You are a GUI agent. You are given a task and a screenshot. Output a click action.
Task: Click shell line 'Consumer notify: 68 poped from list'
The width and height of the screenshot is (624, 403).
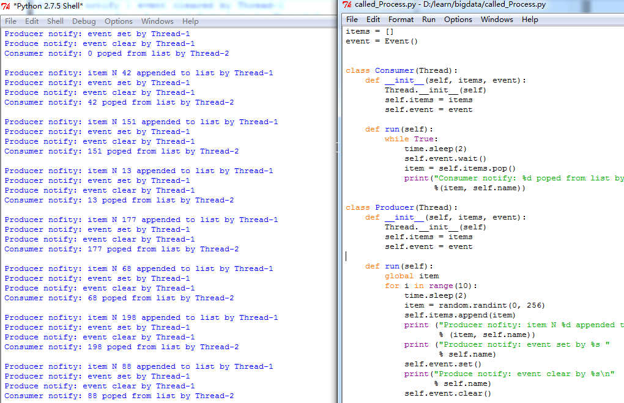click(x=119, y=298)
